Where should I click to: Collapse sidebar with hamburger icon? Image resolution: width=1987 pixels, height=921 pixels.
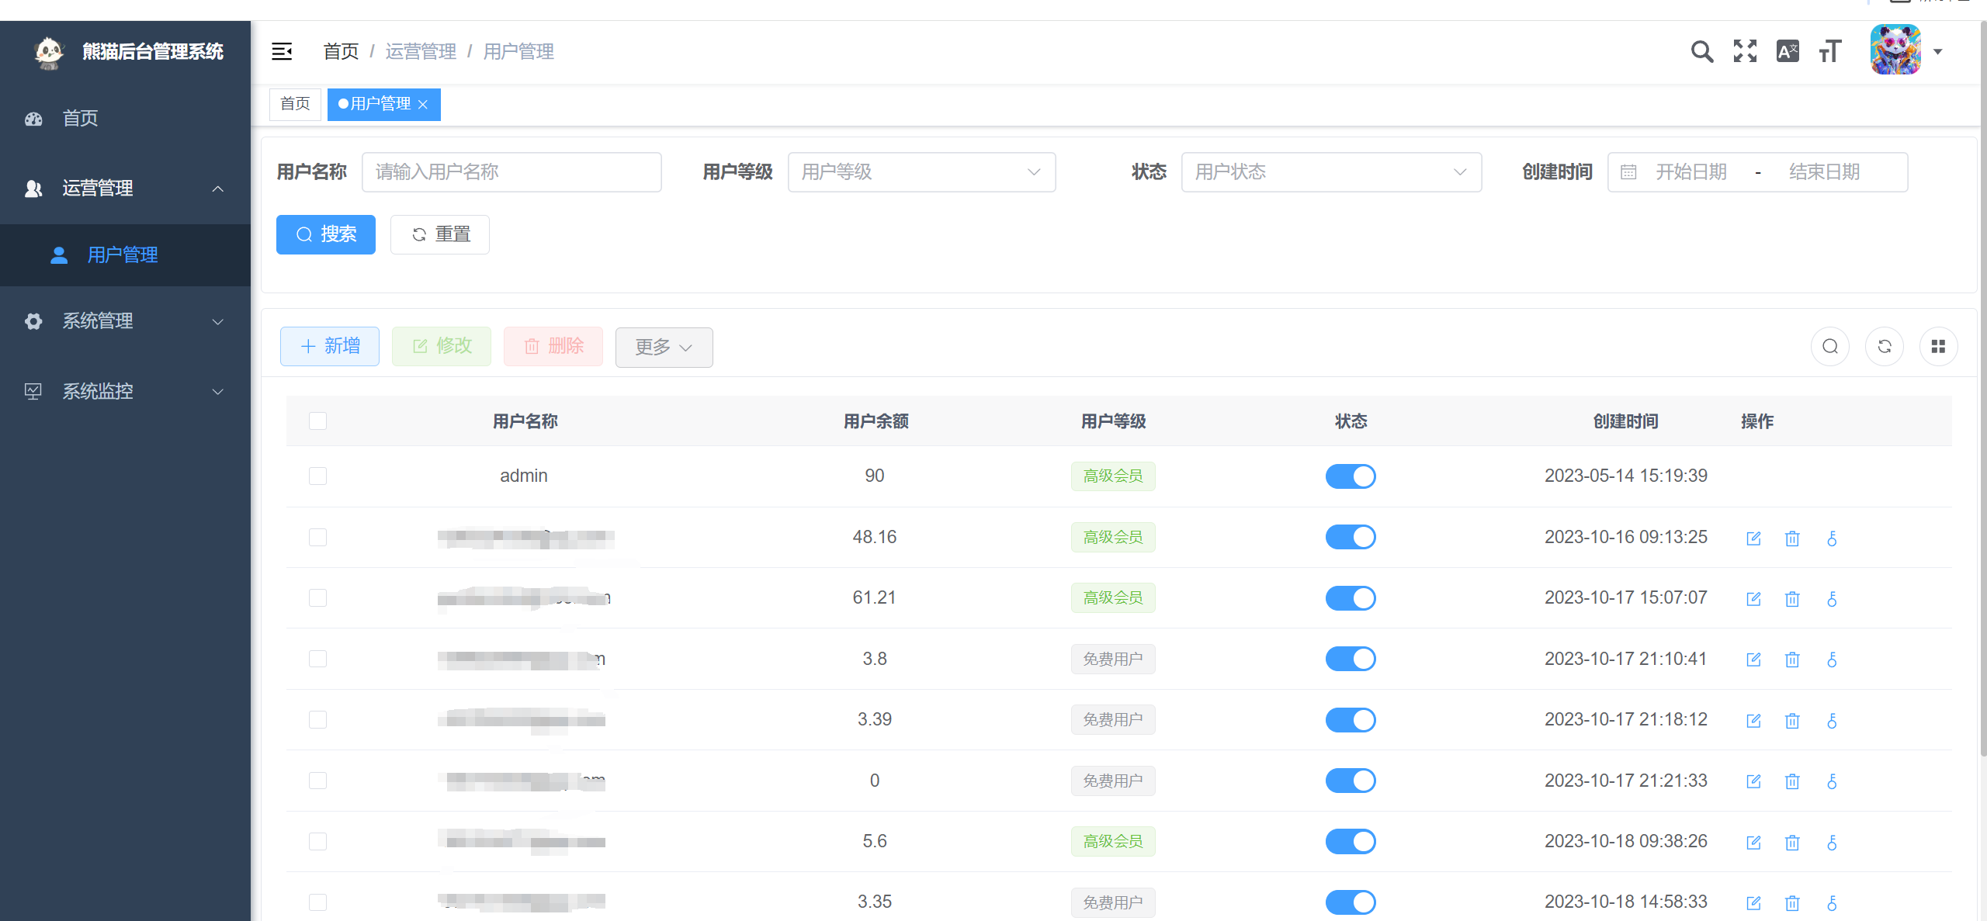pos(282,52)
